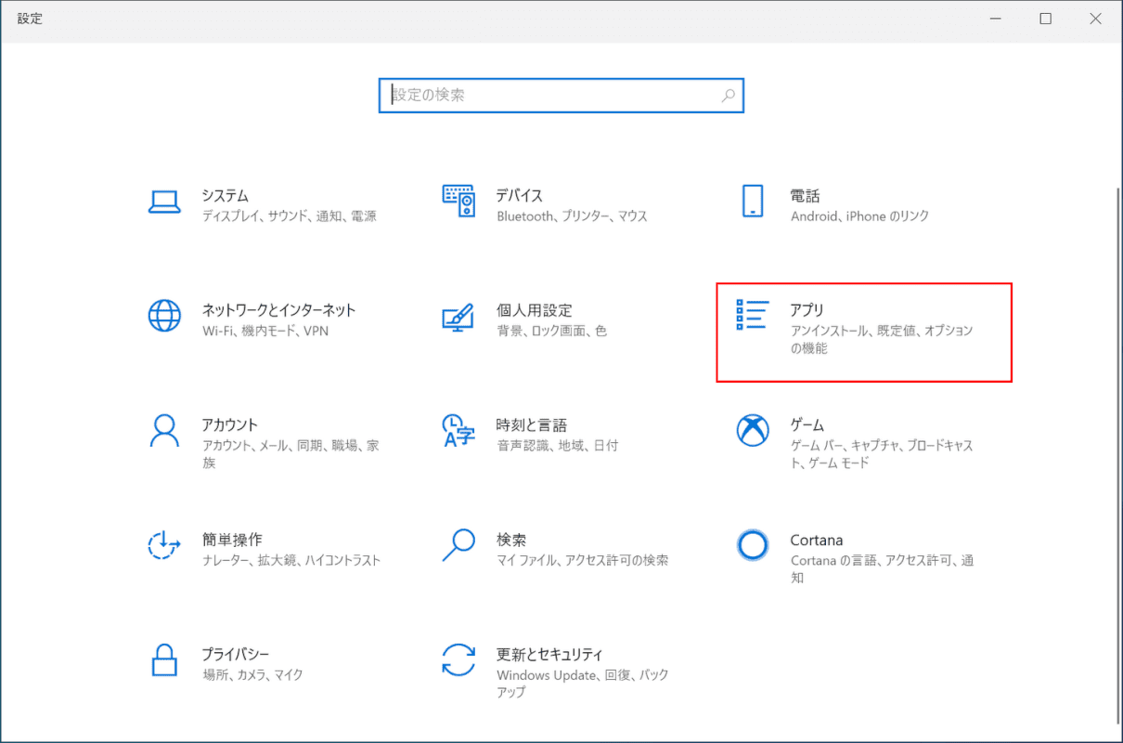Screen dimensions: 1123x743
Task: Open the 更新とセキュリティ title
Action: pos(550,655)
